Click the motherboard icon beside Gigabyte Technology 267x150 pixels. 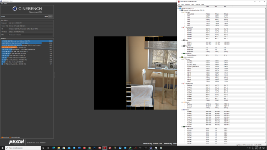(182, 10)
